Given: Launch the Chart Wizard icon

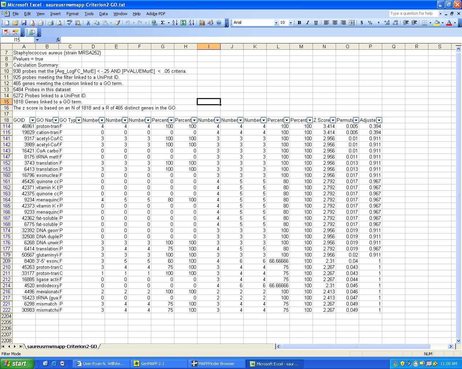Looking at the screenshot, I should 202,23.
